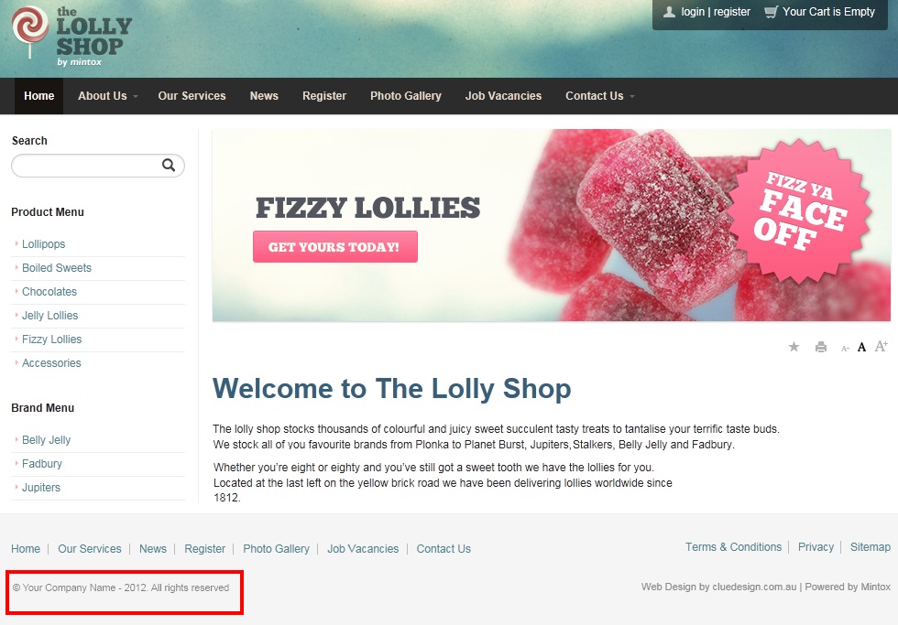Open the Job Vacancies nav item
Viewport: 898px width, 625px height.
(503, 96)
